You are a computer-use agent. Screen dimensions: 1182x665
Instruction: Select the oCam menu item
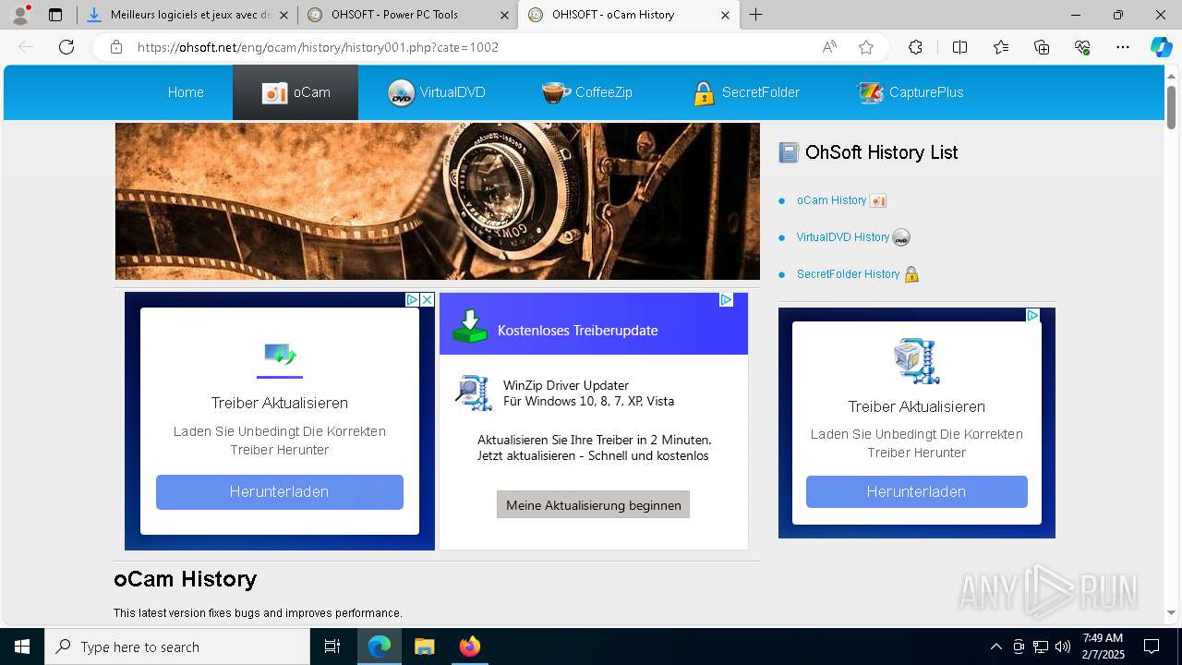[x=295, y=92]
